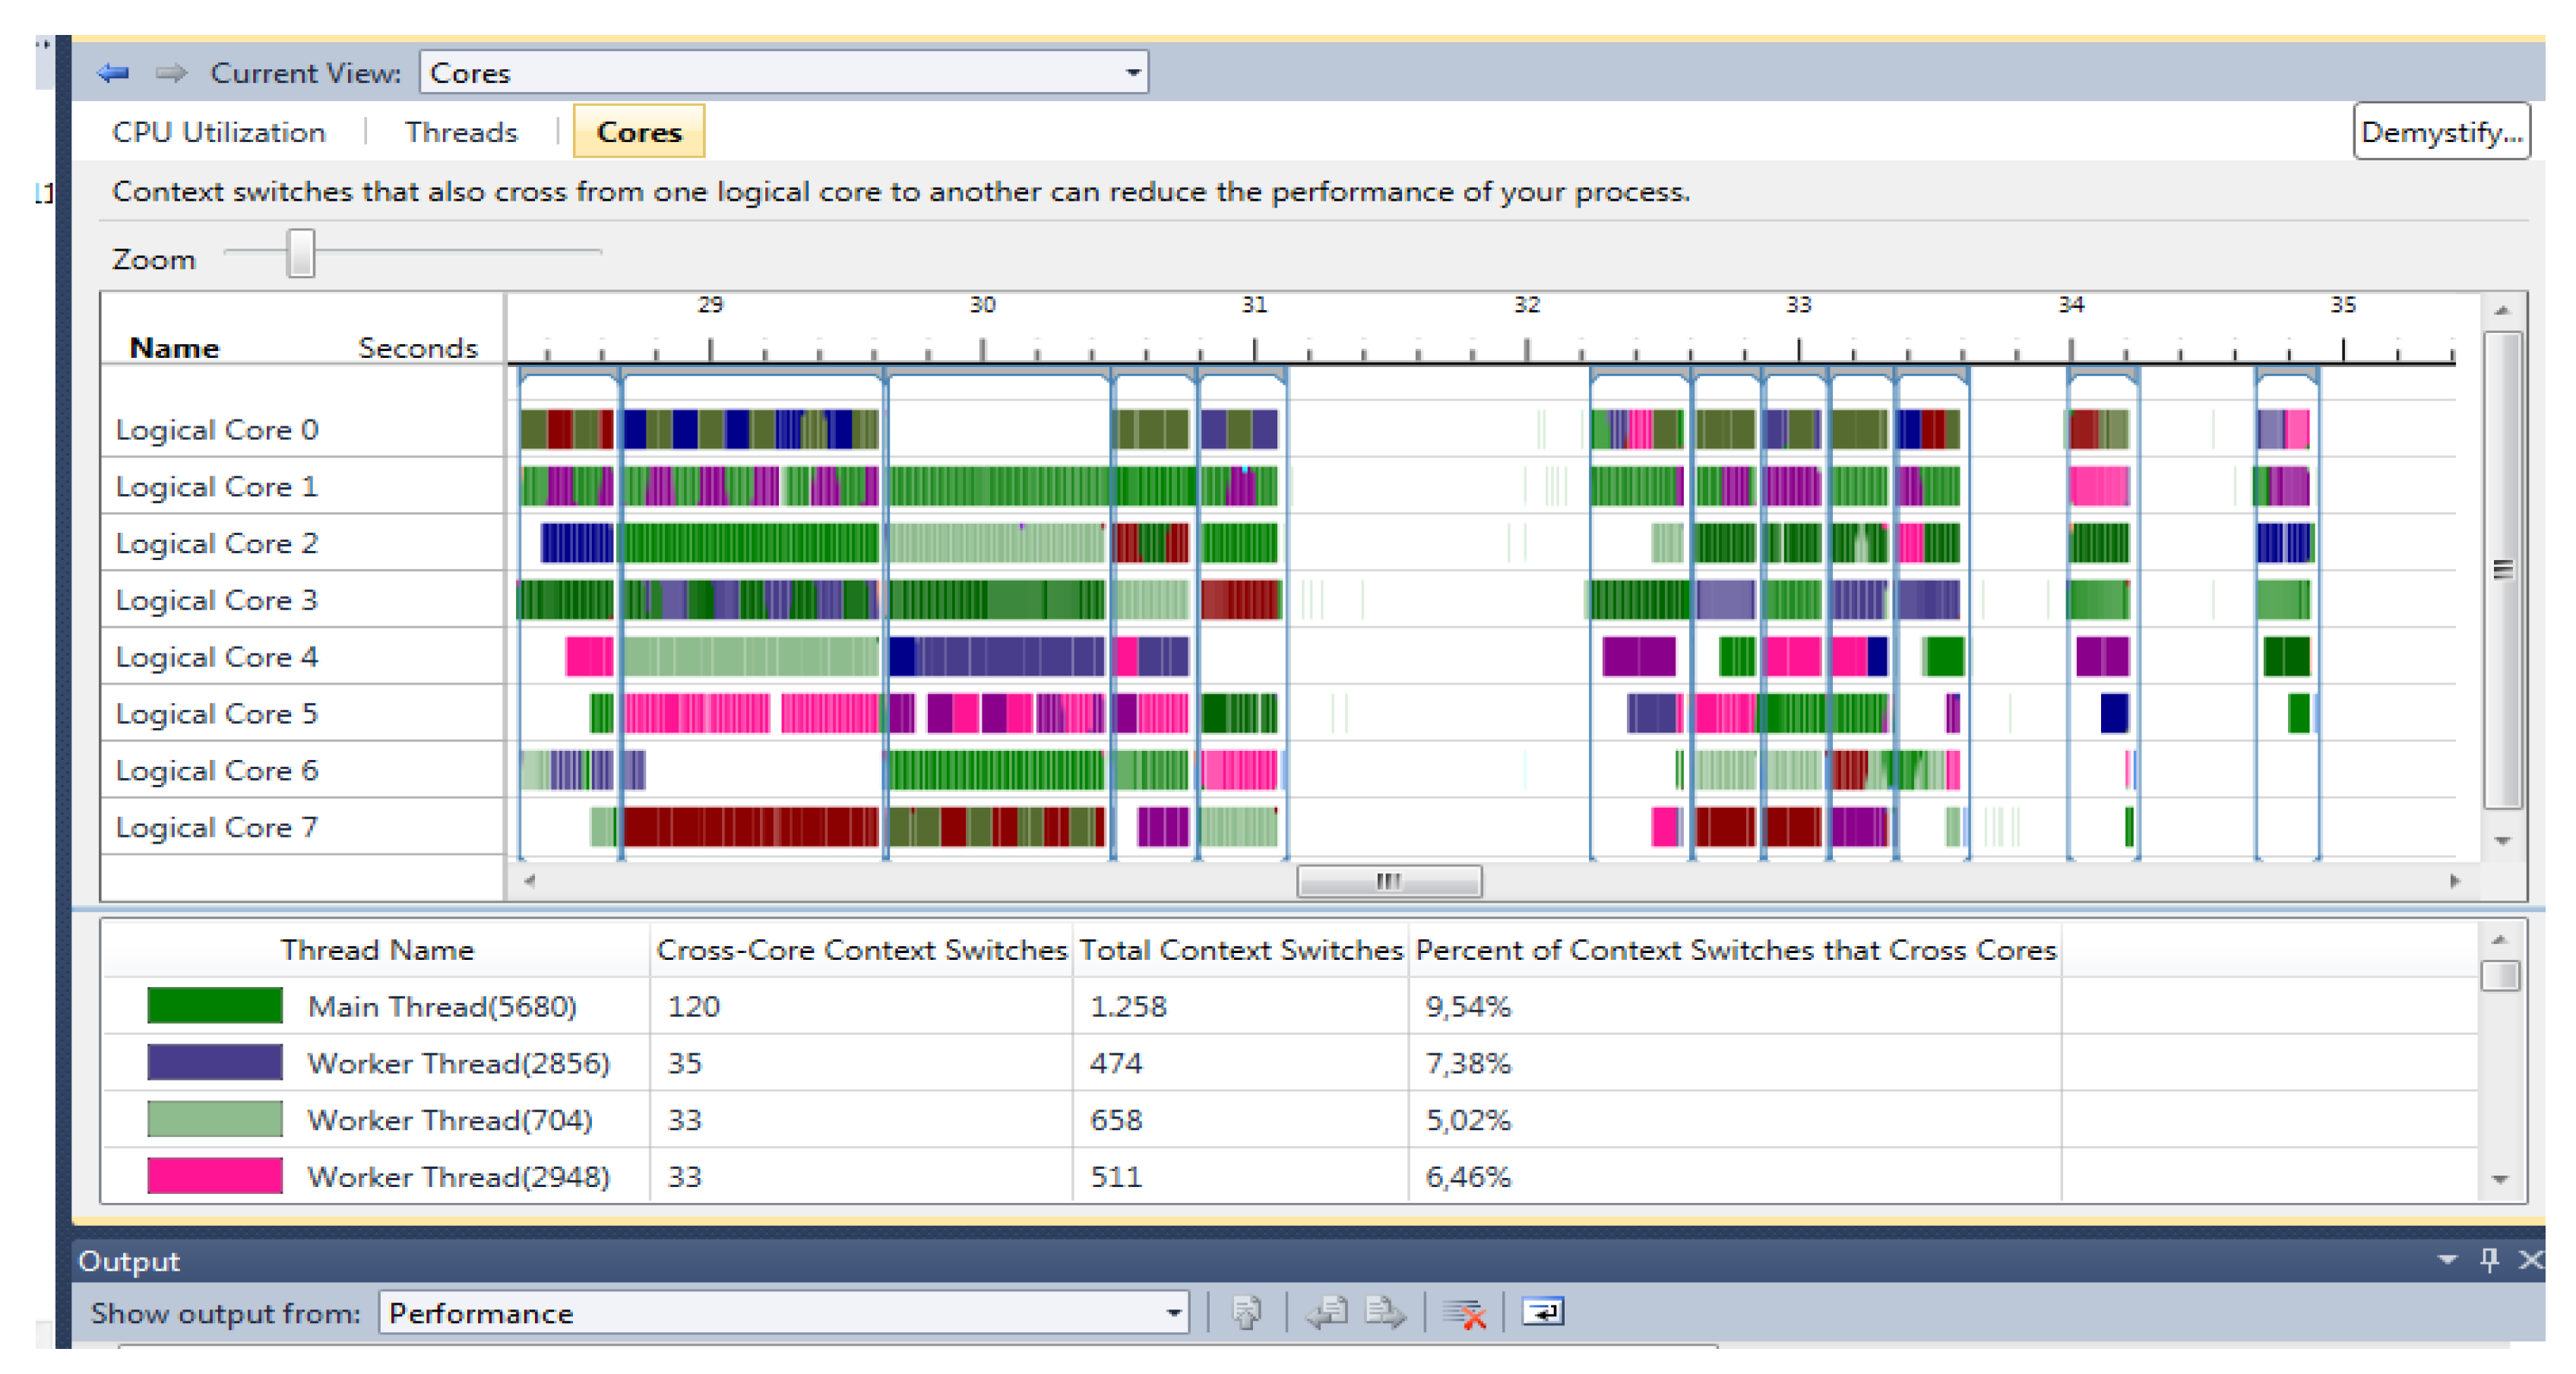Image resolution: width=2576 pixels, height=1374 pixels.
Task: Click Main Thread(5680) green color swatch
Action: point(214,1006)
